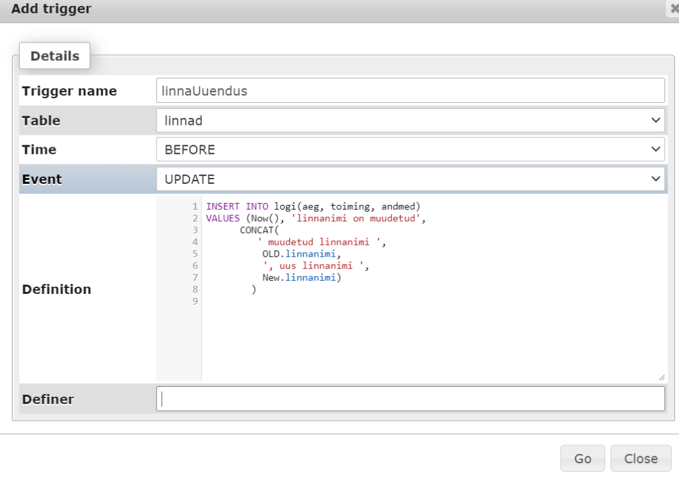Place cursor on INSERT INTO keyword
Screen dimensions: 679x485
click(x=237, y=206)
